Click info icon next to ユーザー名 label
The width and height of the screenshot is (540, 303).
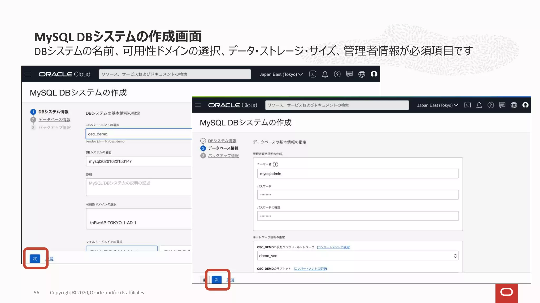coord(276,164)
